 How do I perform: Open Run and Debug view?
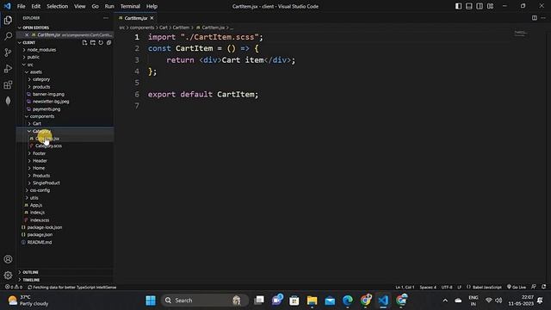[8, 69]
